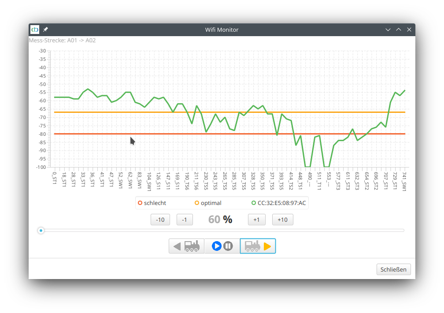This screenshot has height=313, width=444.
Task: Click the orange 'schlecht' legend marker
Action: [140, 203]
